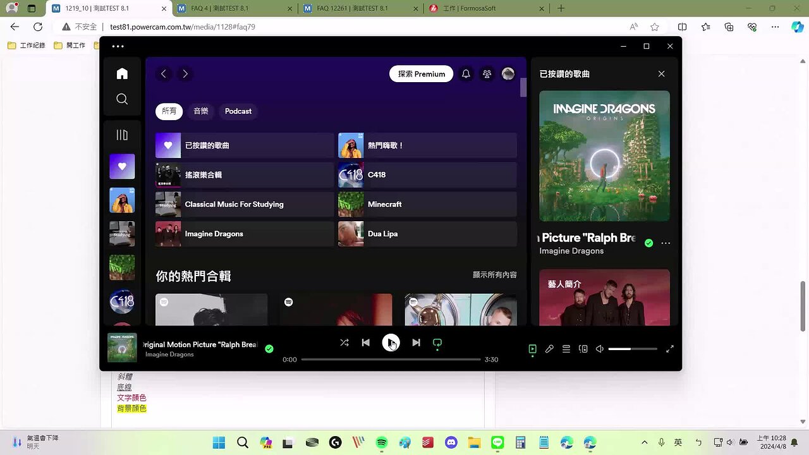Open Spotify search from the sidebar

[122, 99]
